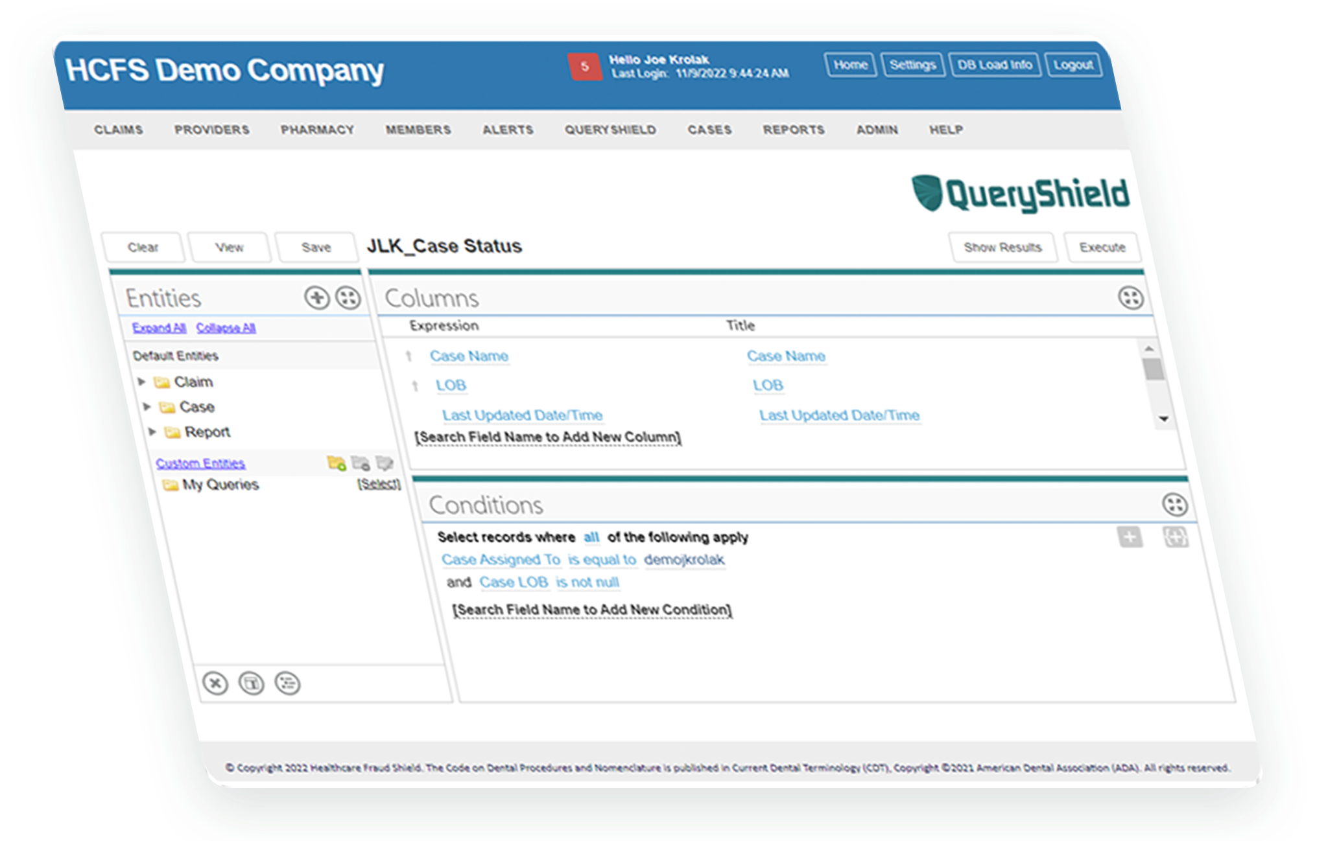The image size is (1328, 841).
Task: Open the ADMIN menu
Action: point(877,130)
